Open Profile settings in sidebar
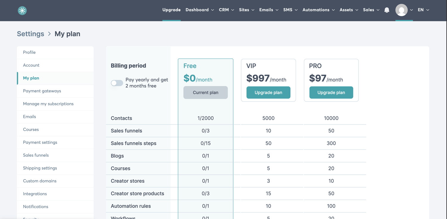 coord(55,52)
